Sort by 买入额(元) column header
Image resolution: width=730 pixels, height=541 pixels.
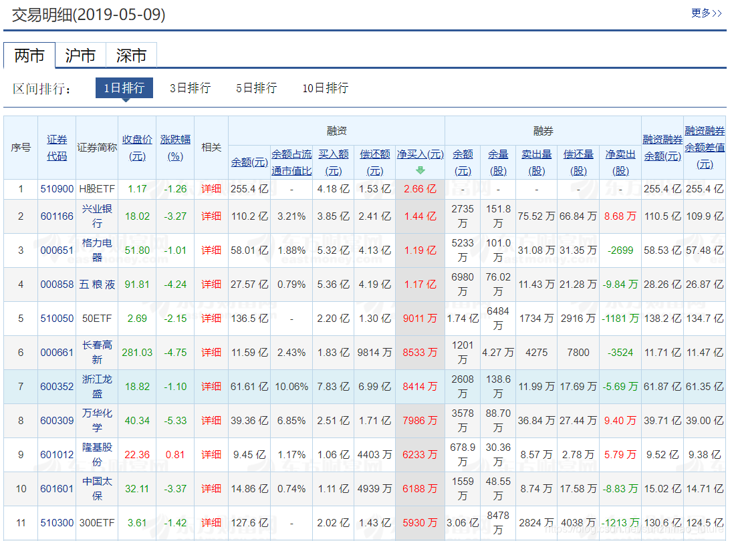point(334,162)
